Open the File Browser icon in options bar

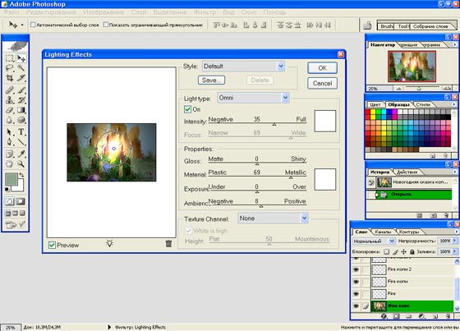click(x=367, y=25)
